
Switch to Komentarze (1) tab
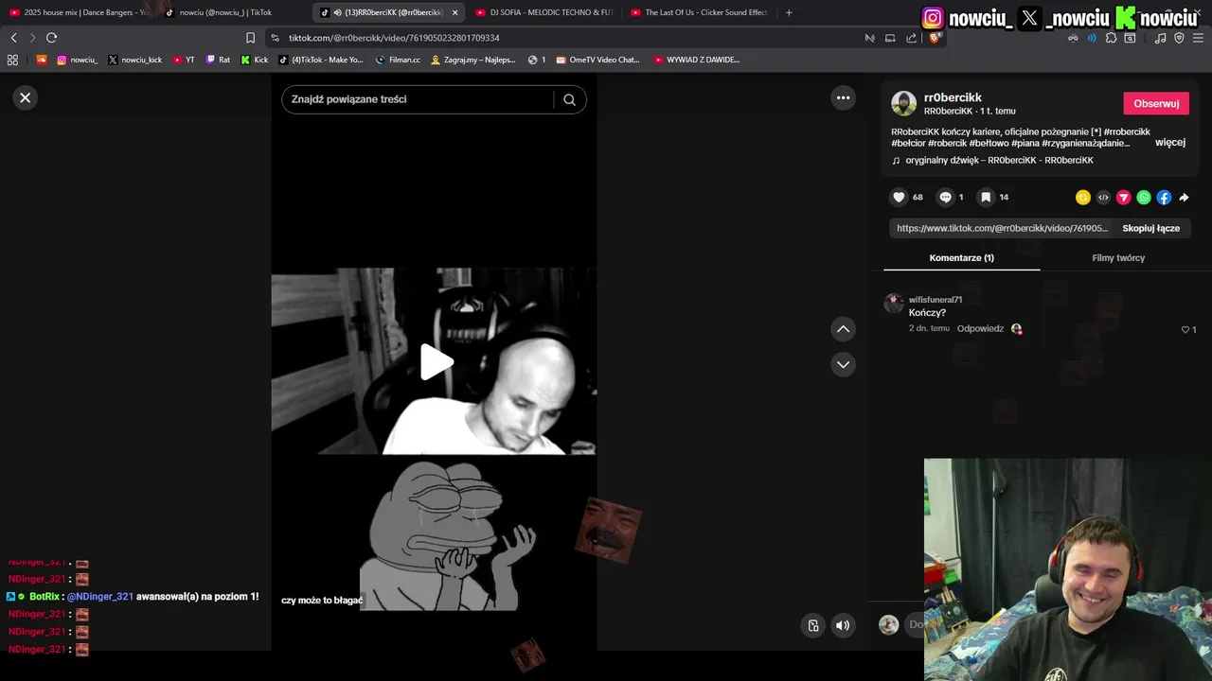(961, 257)
